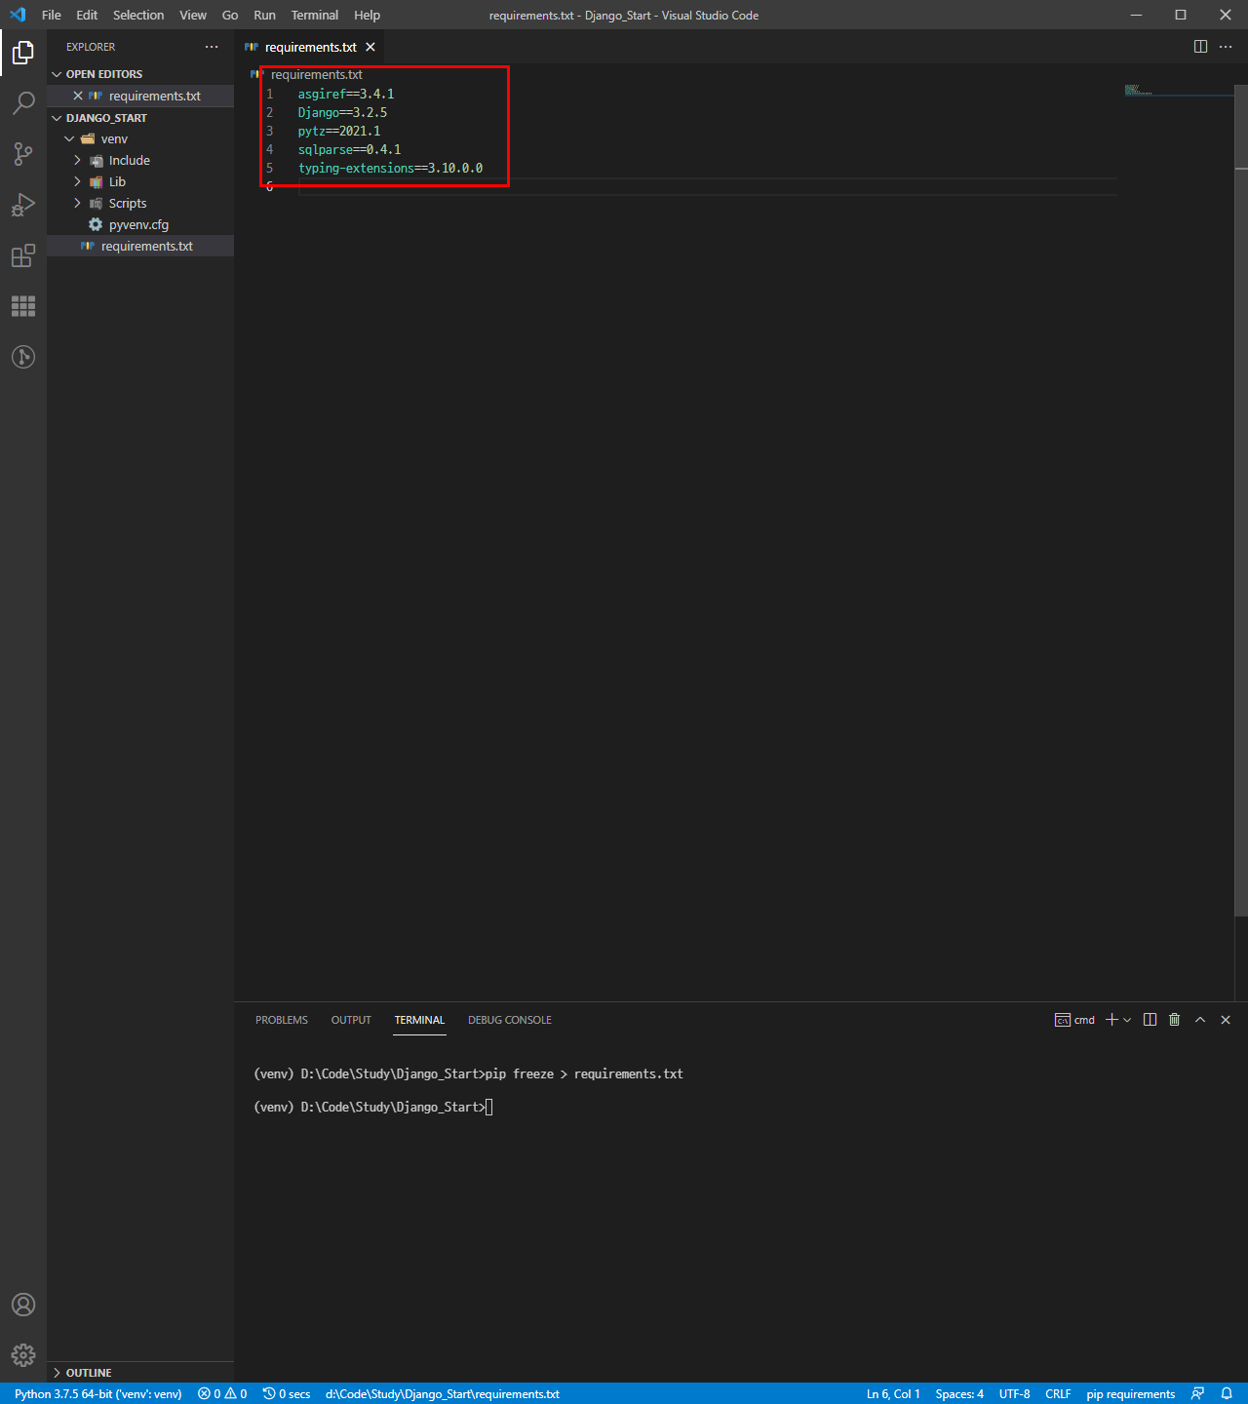Switch to the Output panel tab
The image size is (1248, 1404).
pyautogui.click(x=351, y=1020)
